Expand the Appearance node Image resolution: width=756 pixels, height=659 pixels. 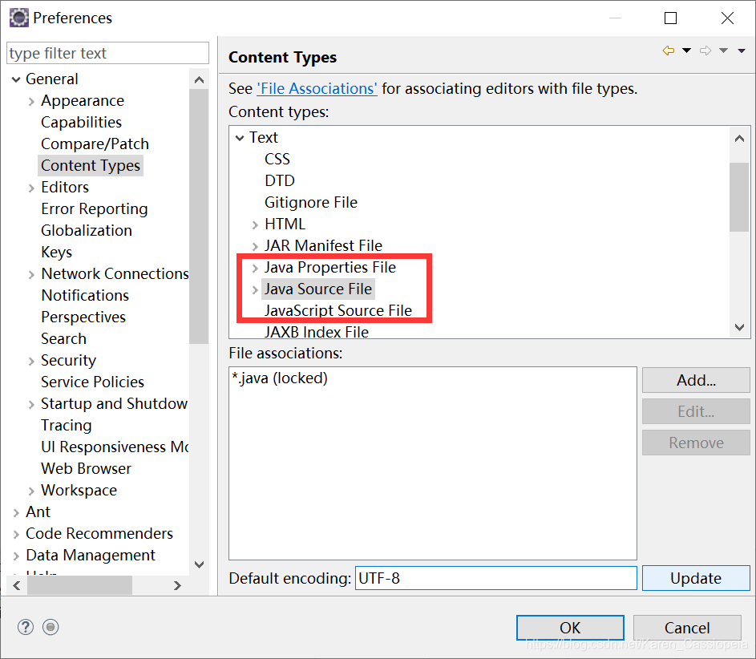(31, 101)
